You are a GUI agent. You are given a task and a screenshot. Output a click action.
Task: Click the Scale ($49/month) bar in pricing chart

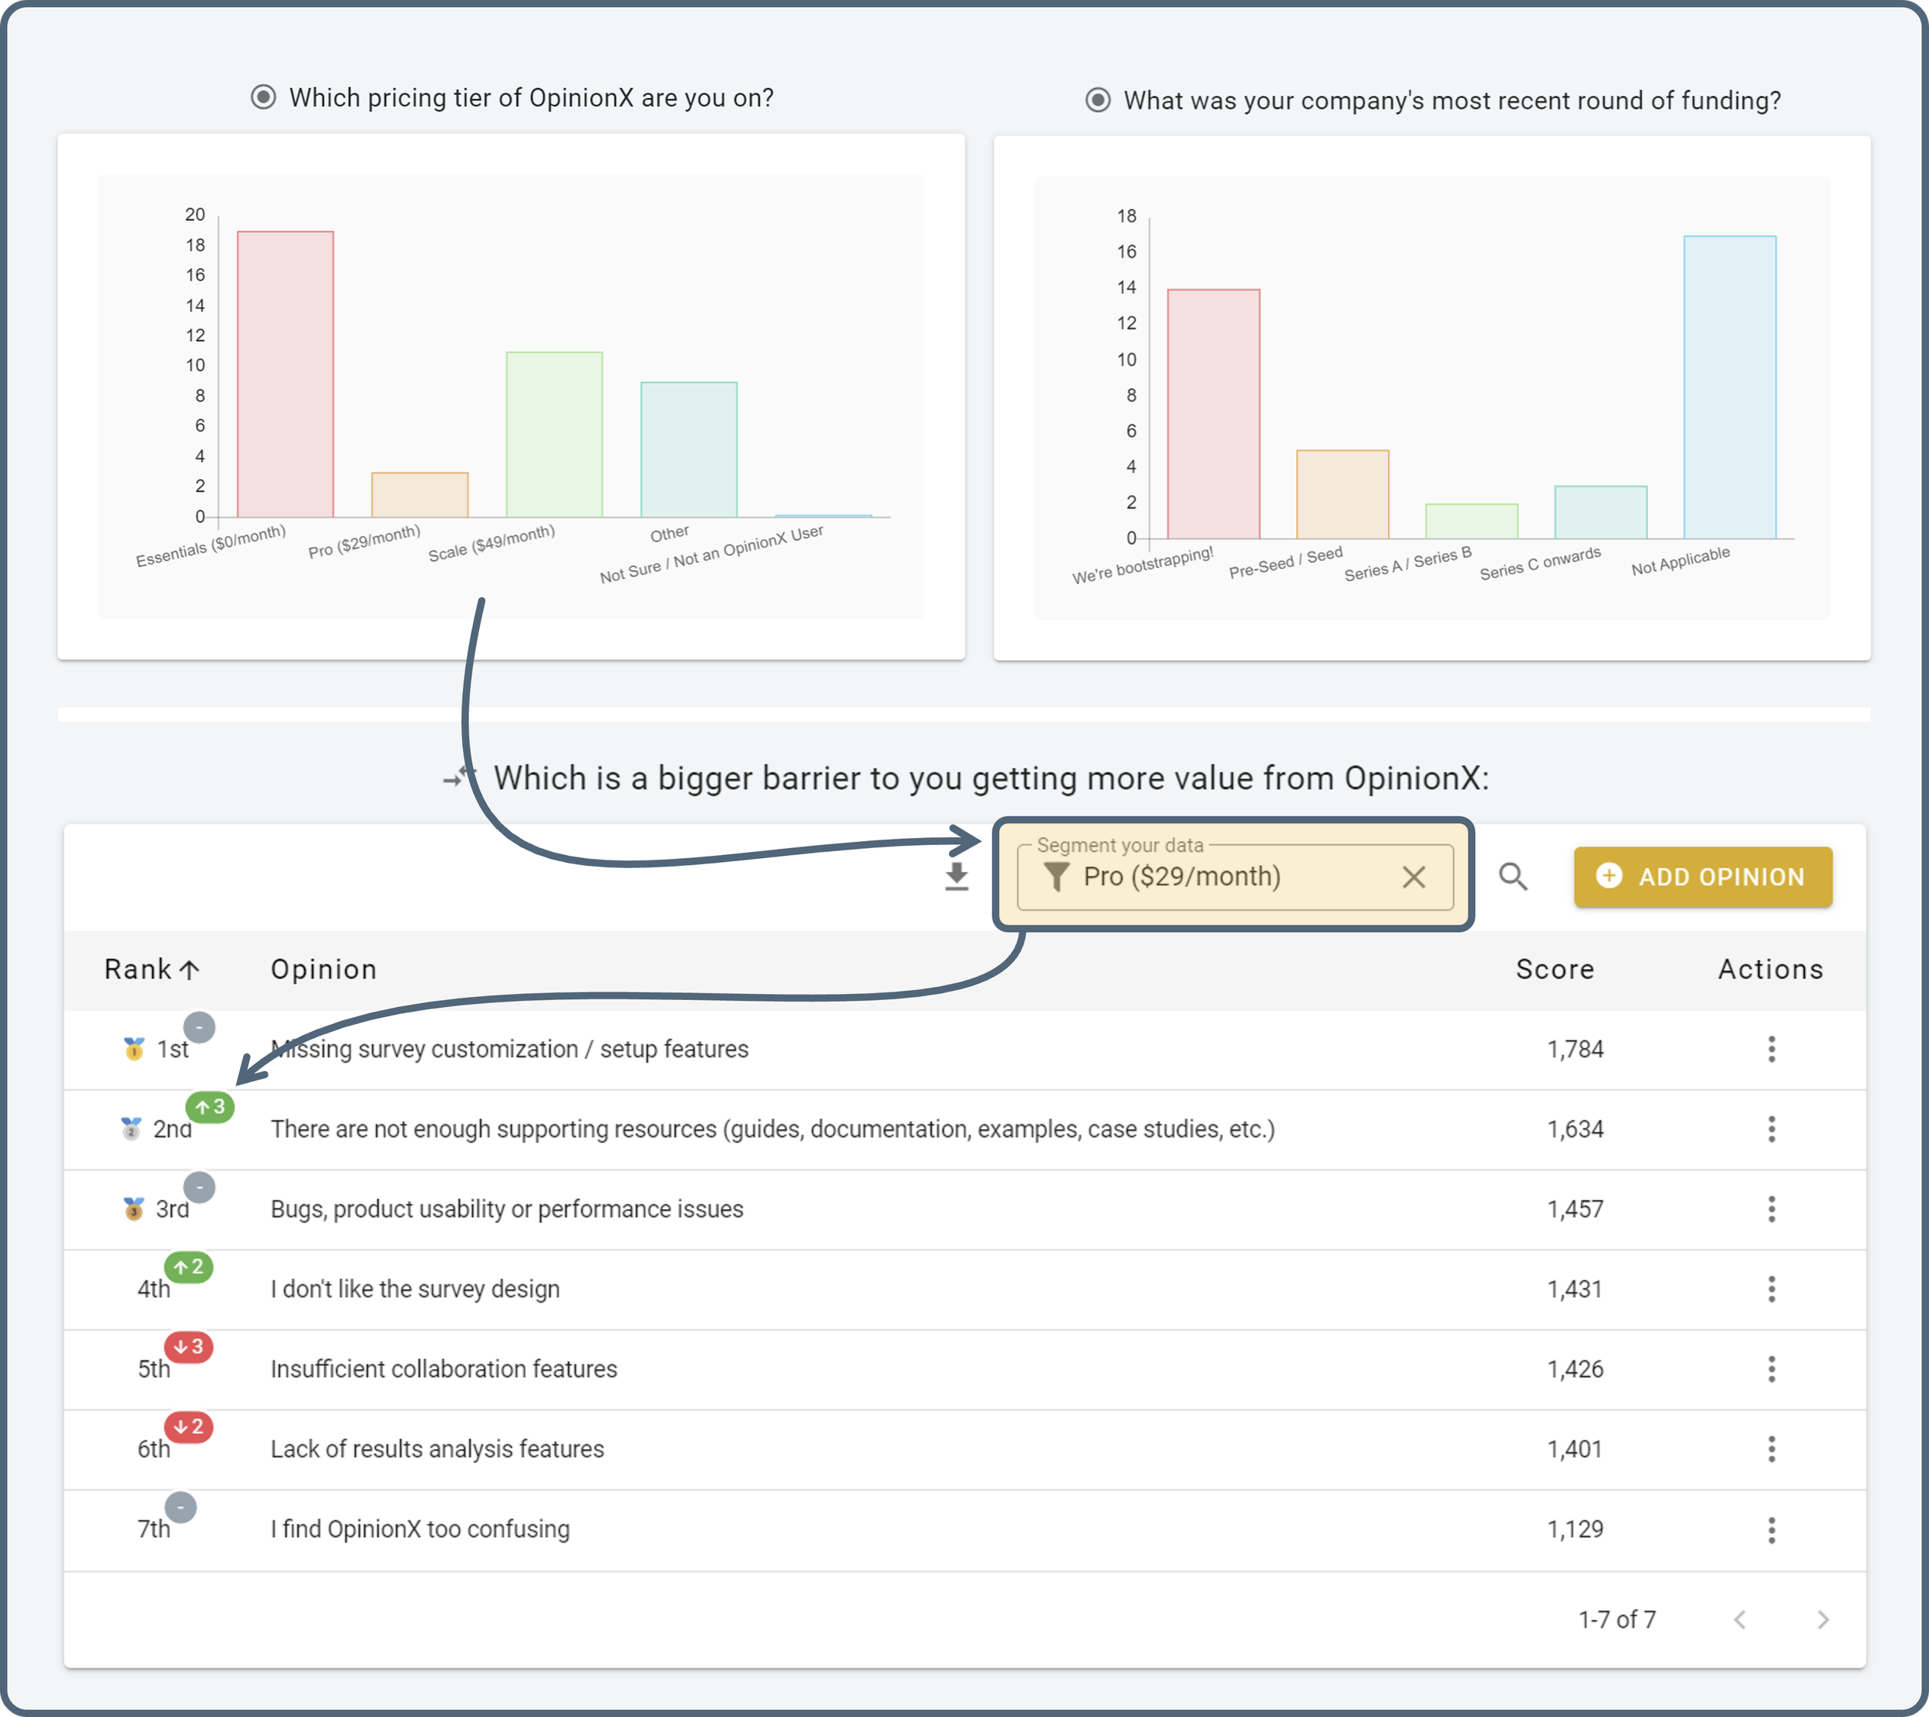click(x=554, y=434)
